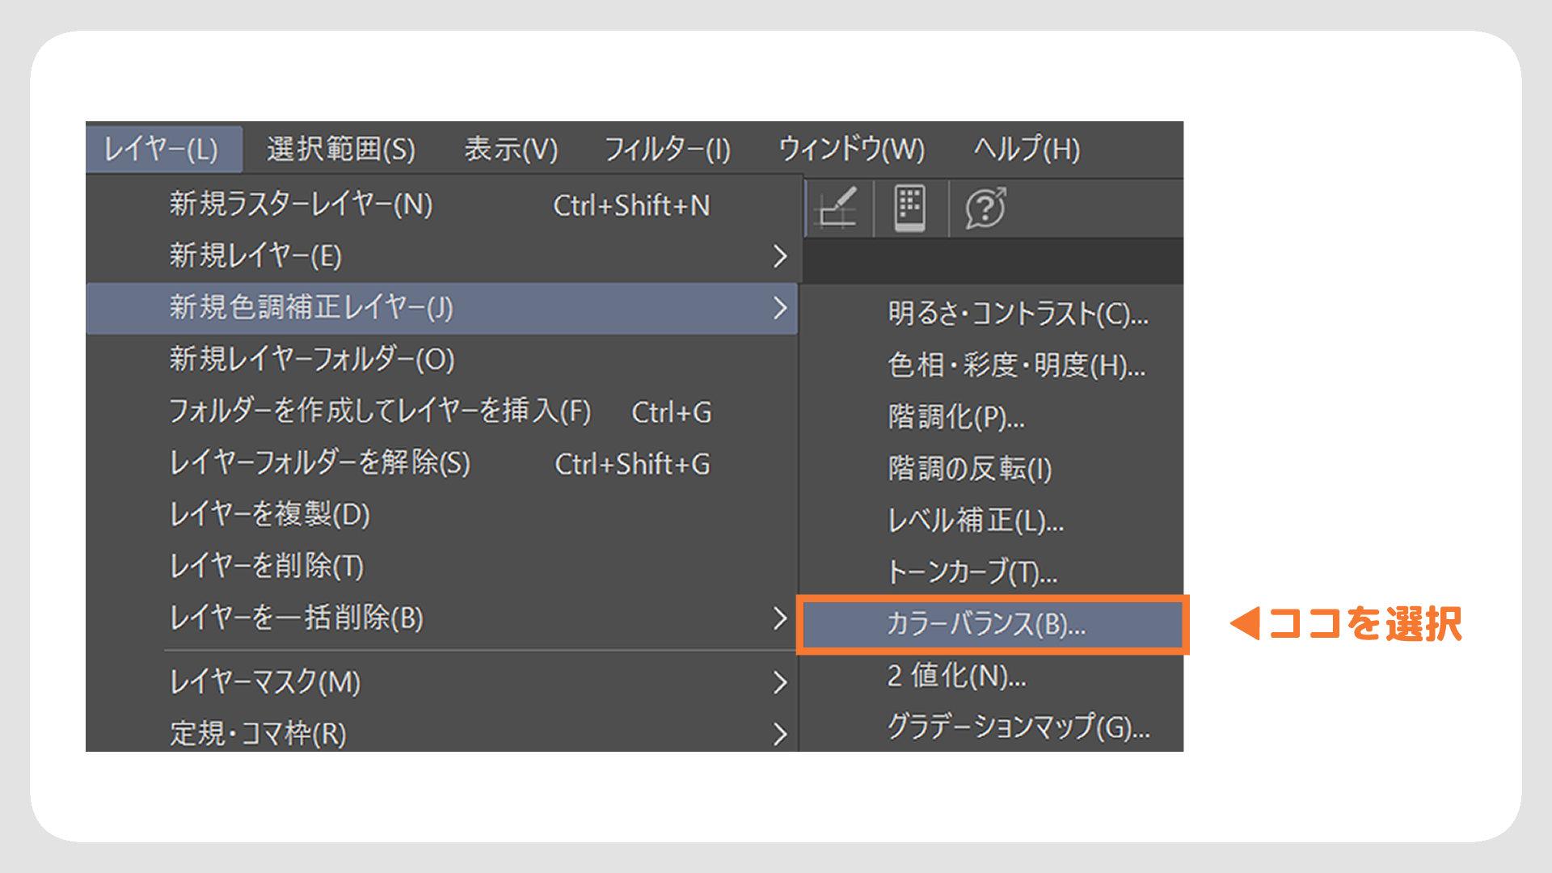Open the レイヤー(L) menu

pos(162,149)
